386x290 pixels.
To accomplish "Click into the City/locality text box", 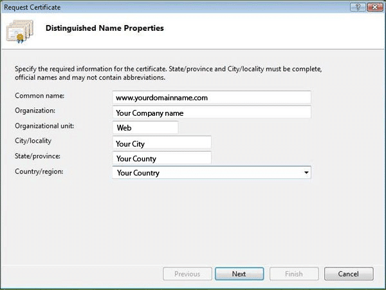I will pos(161,143).
